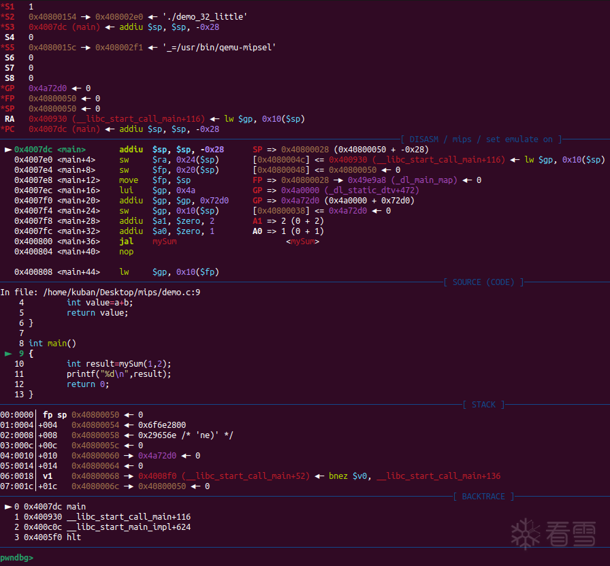610x566 pixels.
Task: Select the STACK section header label
Action: coord(484,405)
